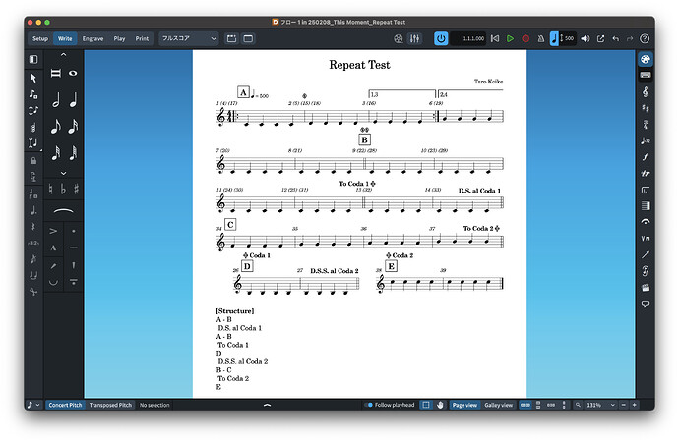The width and height of the screenshot is (679, 441).
Task: Toggle Follow playhead switch
Action: [368, 405]
